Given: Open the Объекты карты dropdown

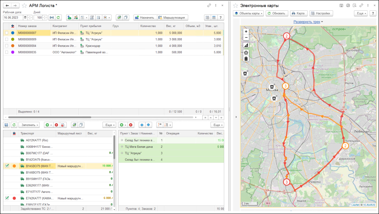Looking at the screenshot, I should point(249,13).
